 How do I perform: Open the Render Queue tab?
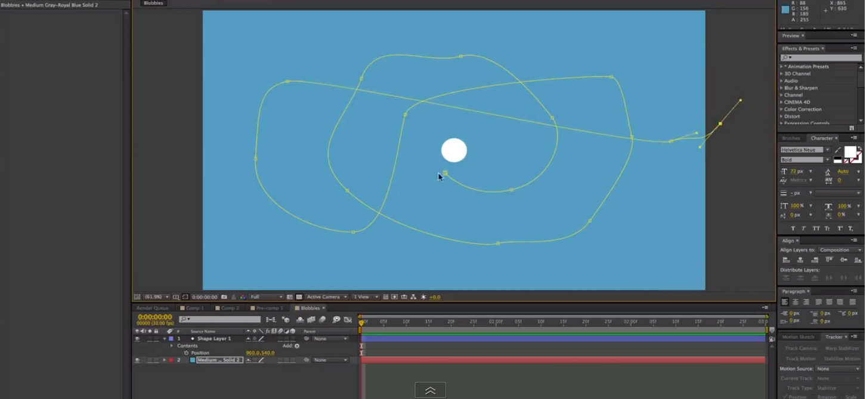(152, 308)
